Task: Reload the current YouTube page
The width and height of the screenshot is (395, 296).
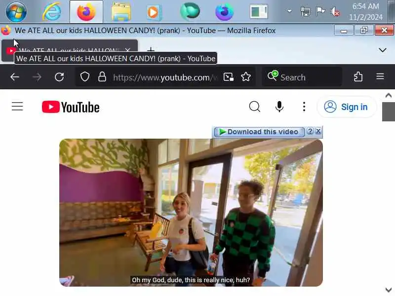Action: point(59,77)
